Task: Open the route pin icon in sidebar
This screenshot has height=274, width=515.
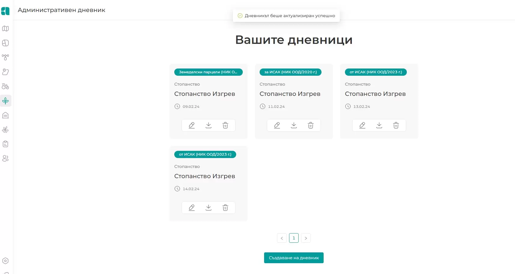Action: [x=5, y=72]
